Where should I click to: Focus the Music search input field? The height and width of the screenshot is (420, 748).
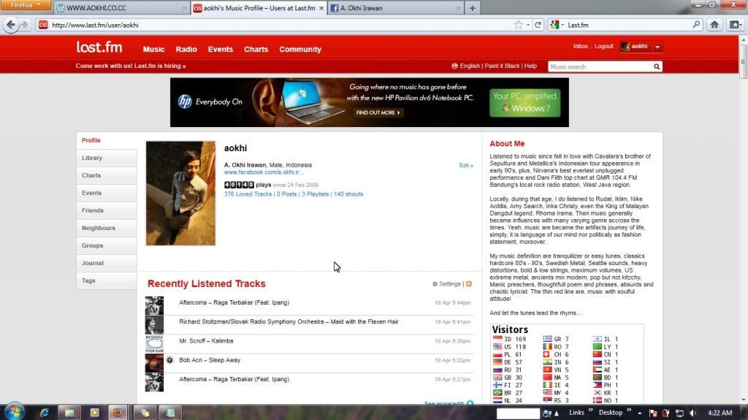point(600,66)
